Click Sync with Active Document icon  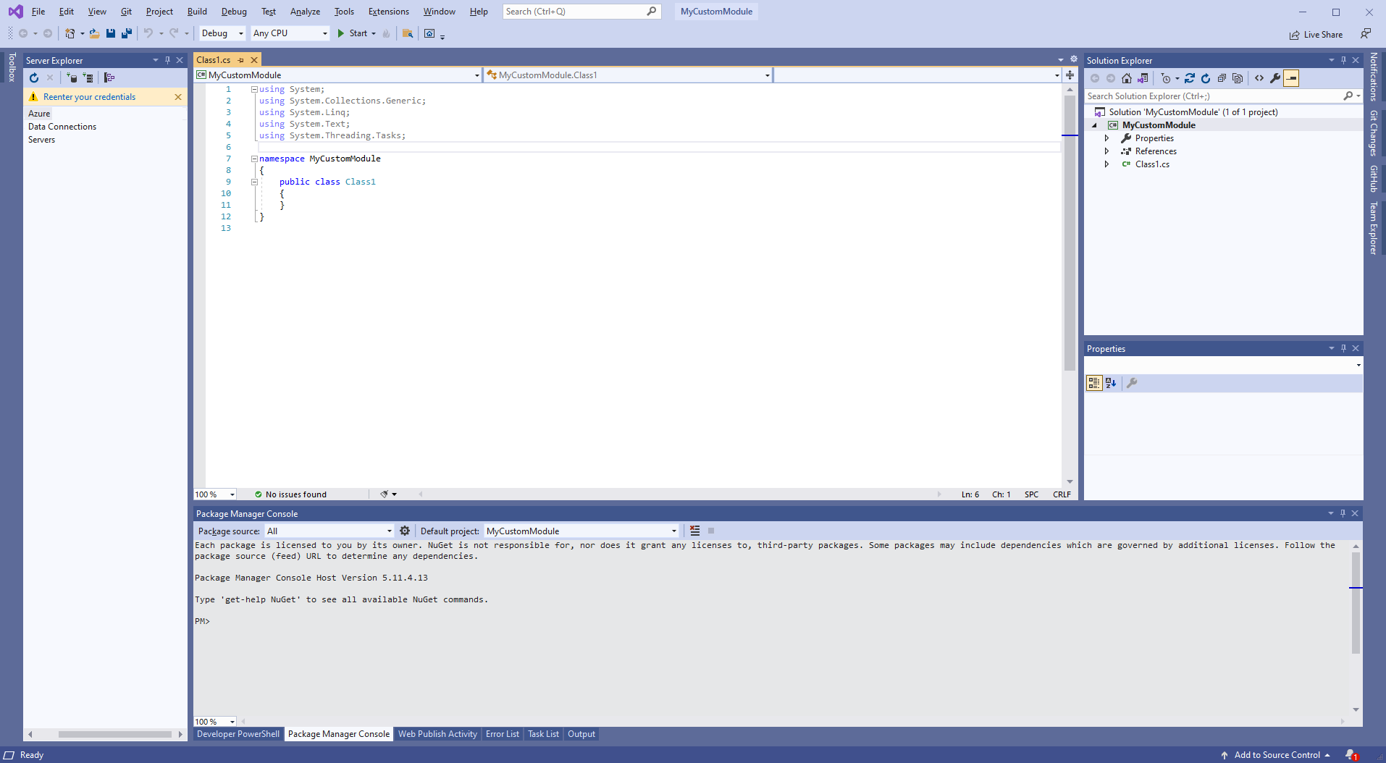[1190, 78]
